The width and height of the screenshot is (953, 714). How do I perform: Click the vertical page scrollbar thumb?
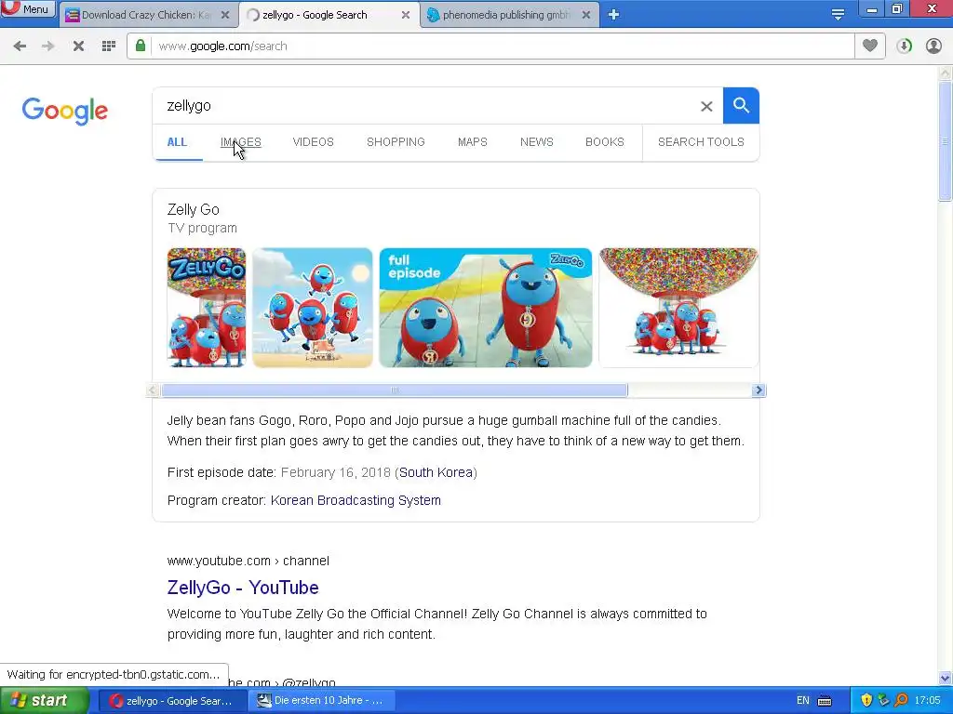click(x=946, y=141)
